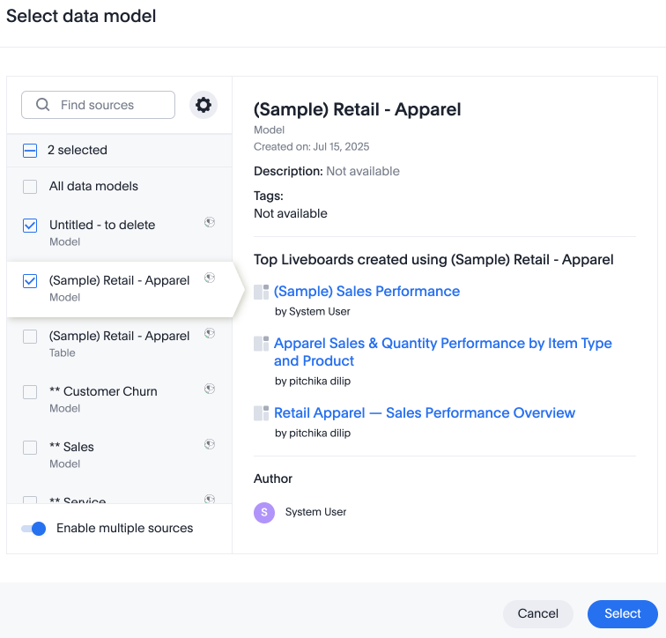Screen dimensions: 666x638
Task: Click the globe icon on (Sample) Retail - Apparel Model row
Action: (210, 278)
